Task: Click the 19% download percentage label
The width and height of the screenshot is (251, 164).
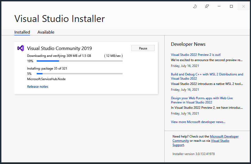Action: [x=30, y=61]
